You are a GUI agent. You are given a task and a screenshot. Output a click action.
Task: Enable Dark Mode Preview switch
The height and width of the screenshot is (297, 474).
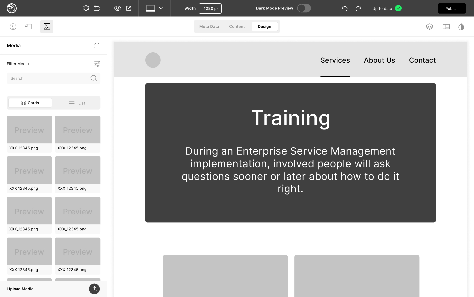pos(304,8)
